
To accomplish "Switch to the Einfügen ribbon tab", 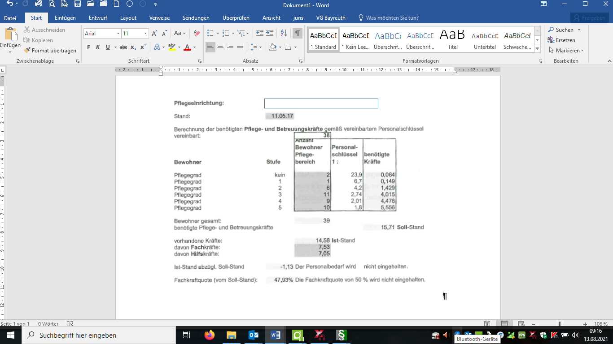I will (x=65, y=18).
